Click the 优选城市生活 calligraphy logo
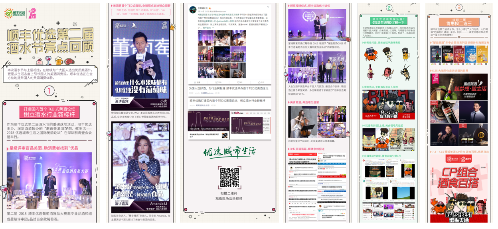The image size is (498, 229). (x=229, y=153)
